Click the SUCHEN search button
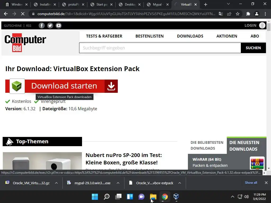Image resolution: width=271 pixels, height=203 pixels. coord(253,48)
